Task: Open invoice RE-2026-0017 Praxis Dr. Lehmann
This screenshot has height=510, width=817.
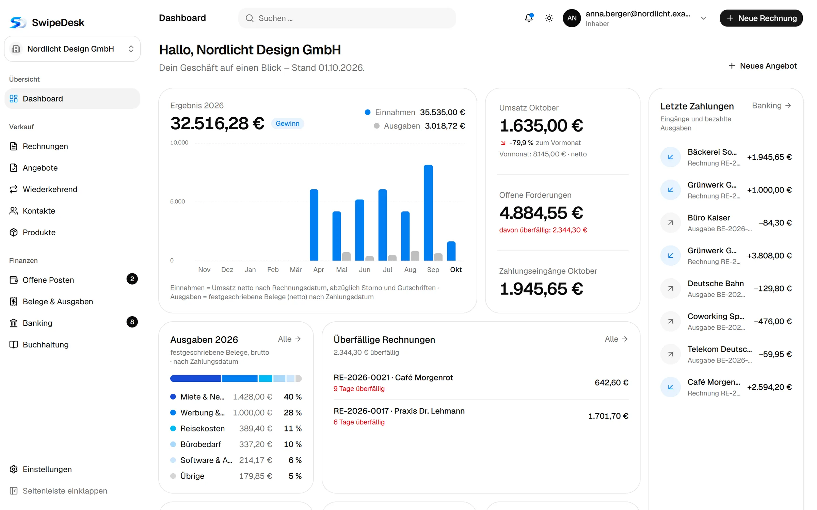Action: (481, 416)
